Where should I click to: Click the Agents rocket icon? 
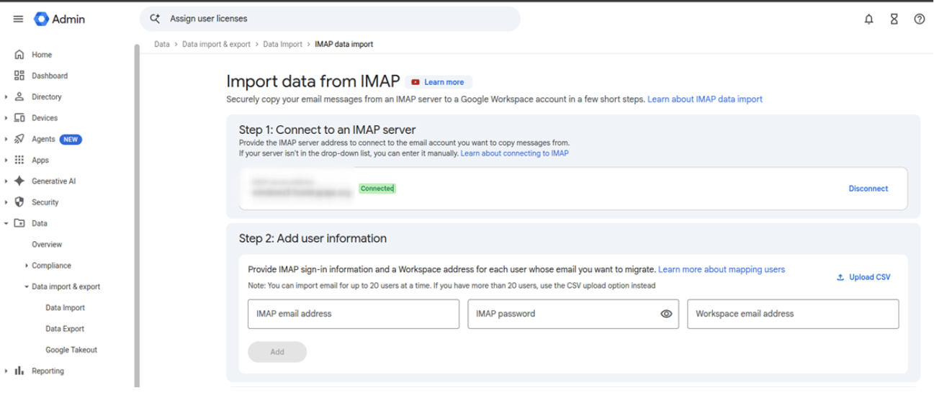(19, 139)
